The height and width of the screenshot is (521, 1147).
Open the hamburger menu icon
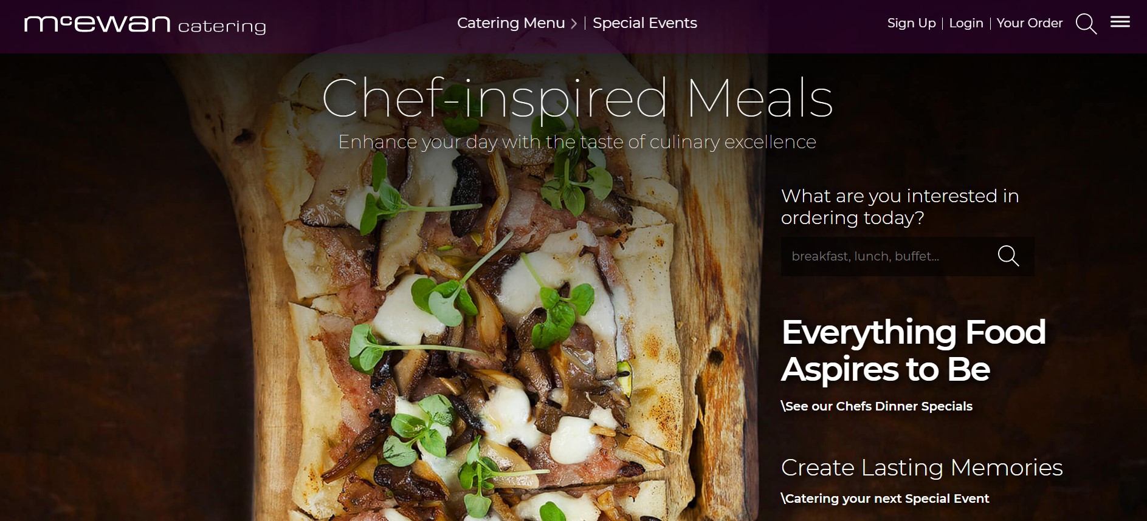(1120, 22)
